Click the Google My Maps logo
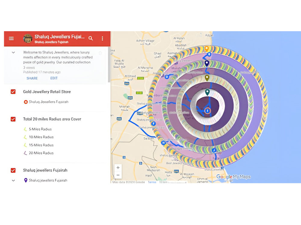 233,177
